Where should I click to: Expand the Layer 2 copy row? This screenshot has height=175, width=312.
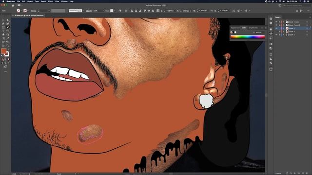[x=284, y=22]
